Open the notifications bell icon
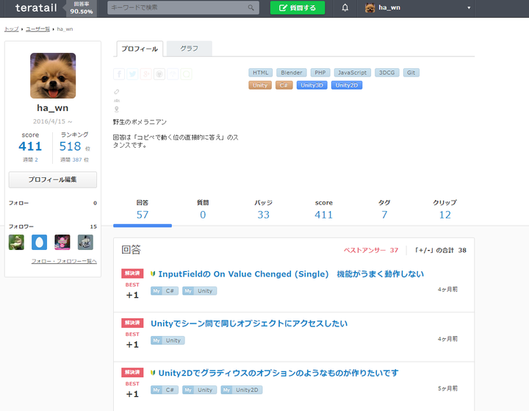 [345, 7]
